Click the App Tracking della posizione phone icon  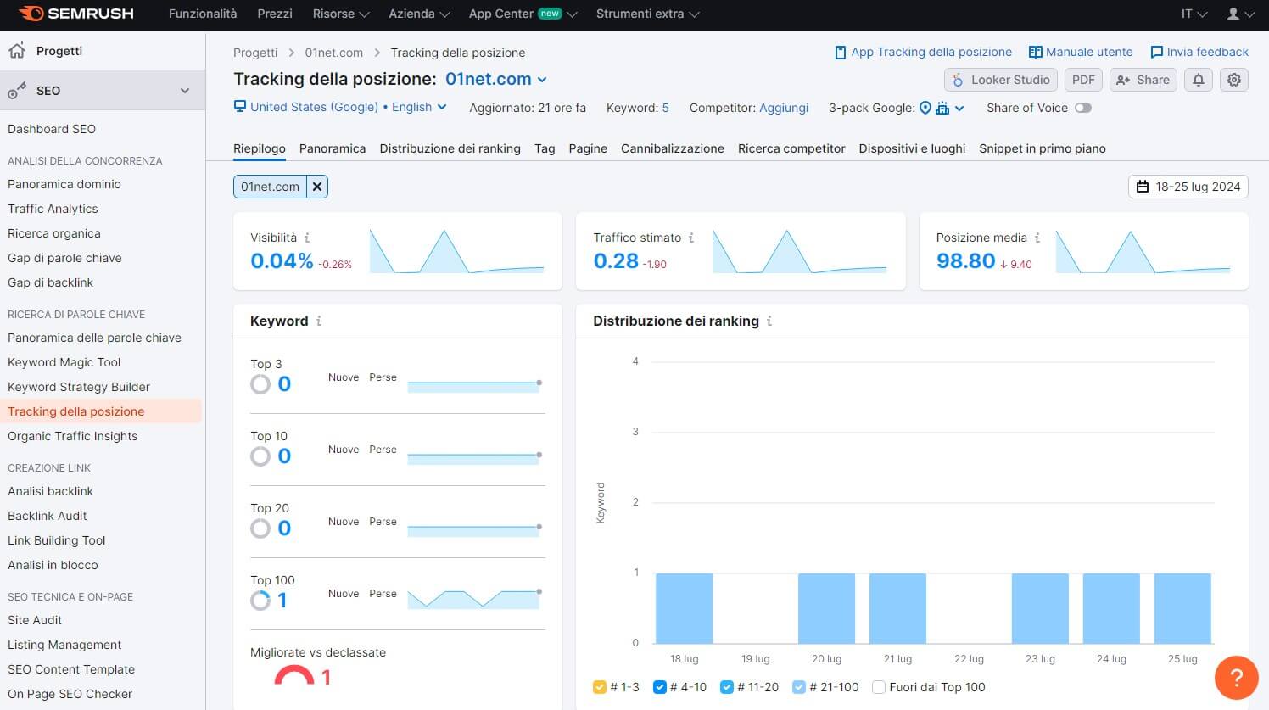pyautogui.click(x=841, y=53)
